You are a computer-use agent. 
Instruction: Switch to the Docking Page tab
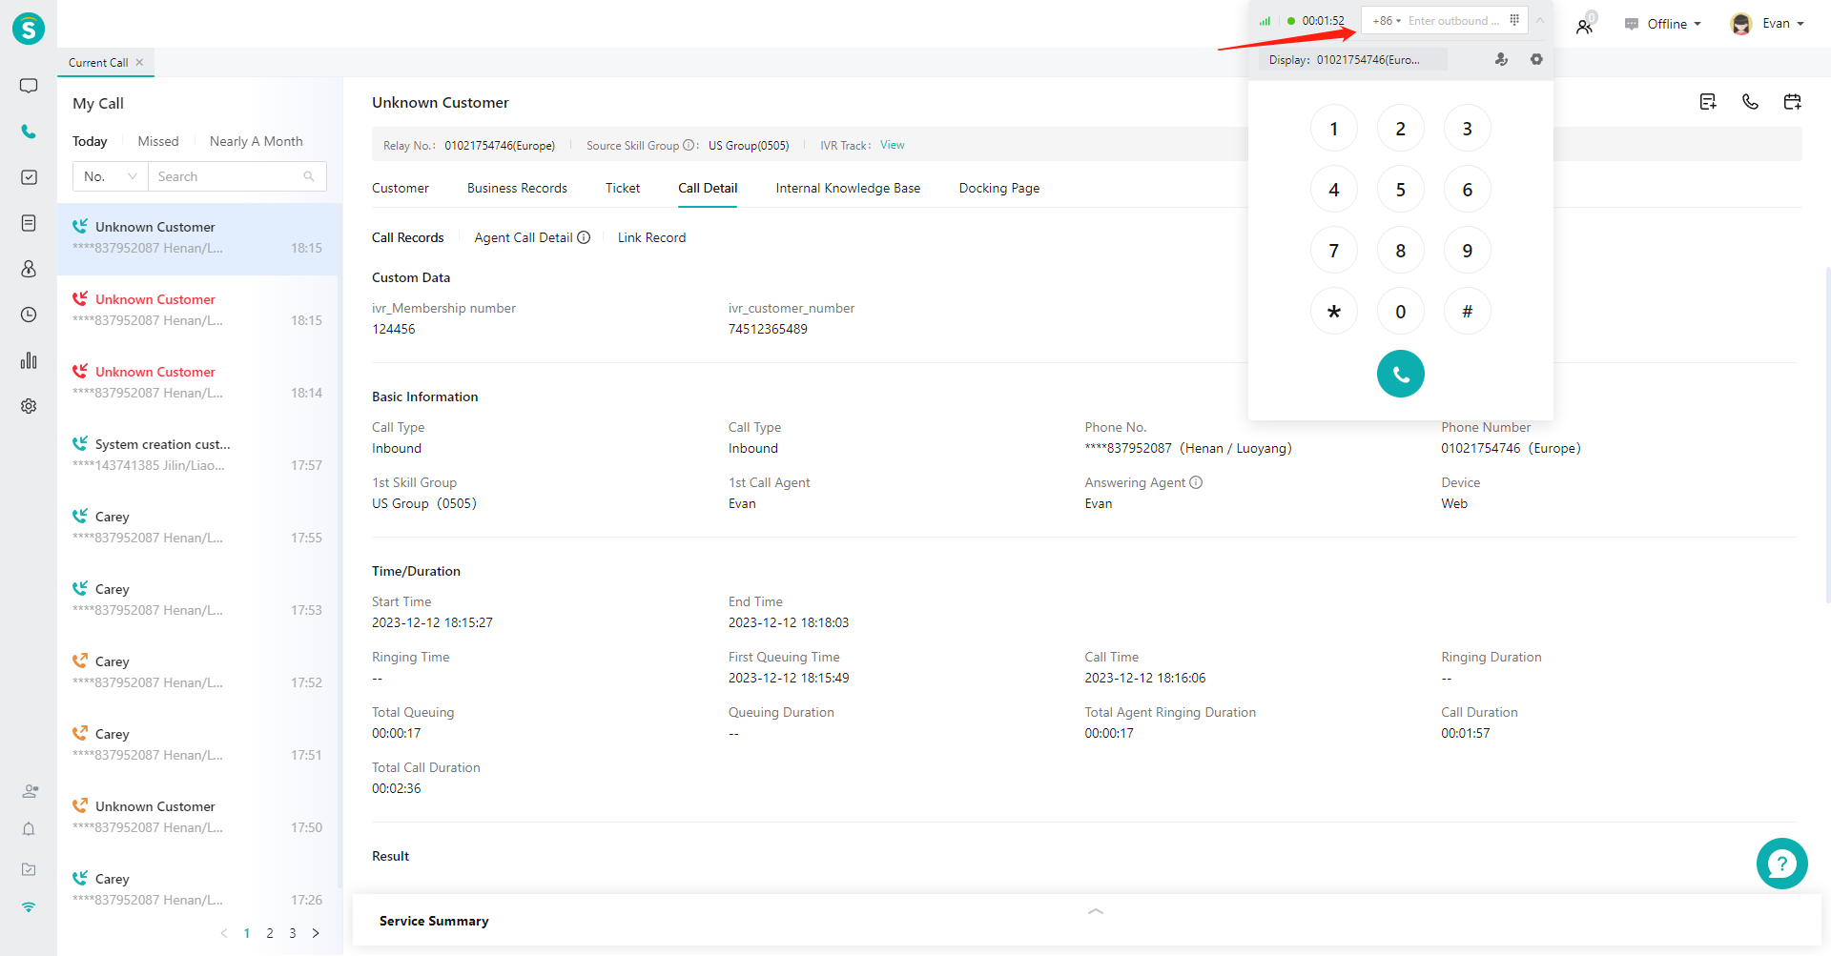click(999, 188)
